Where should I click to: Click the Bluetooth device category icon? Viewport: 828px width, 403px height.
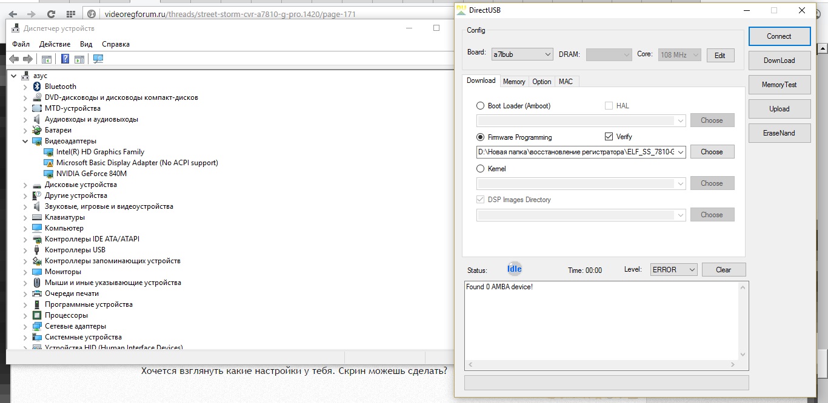point(37,87)
